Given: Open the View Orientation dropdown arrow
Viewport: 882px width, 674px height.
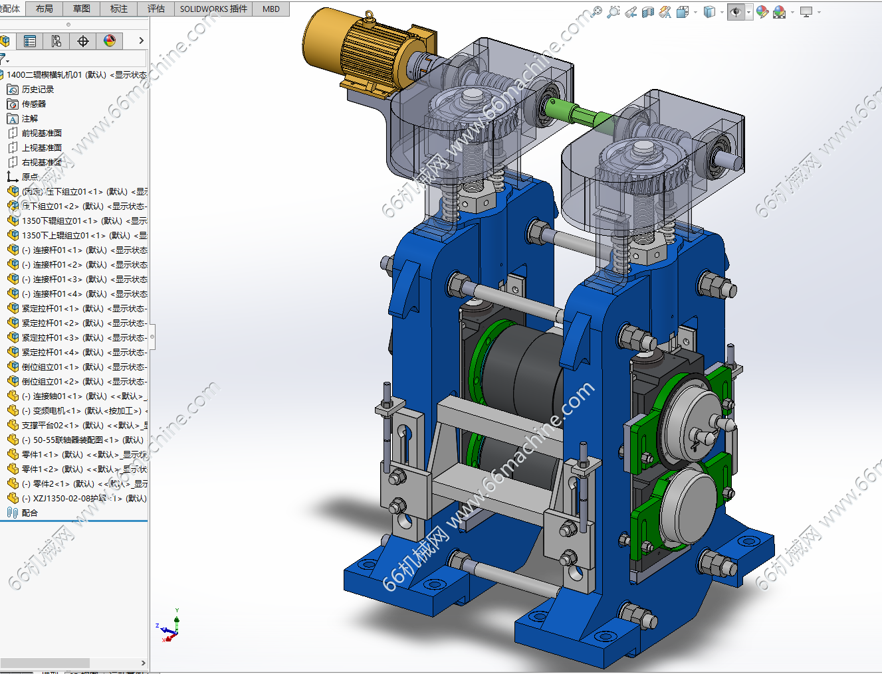Looking at the screenshot, I should (x=695, y=12).
